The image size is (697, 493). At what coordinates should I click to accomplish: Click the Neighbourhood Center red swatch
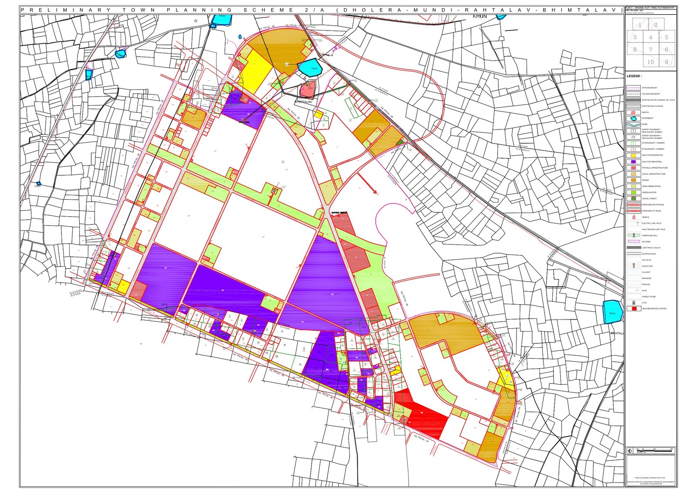coord(633,309)
